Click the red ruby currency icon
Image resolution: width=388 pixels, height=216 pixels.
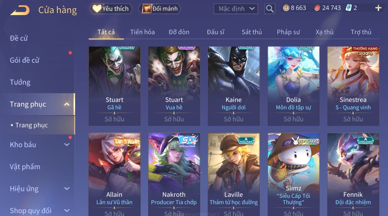tap(317, 8)
